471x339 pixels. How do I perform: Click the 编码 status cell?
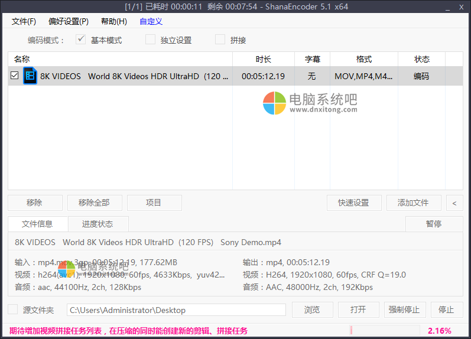(421, 76)
